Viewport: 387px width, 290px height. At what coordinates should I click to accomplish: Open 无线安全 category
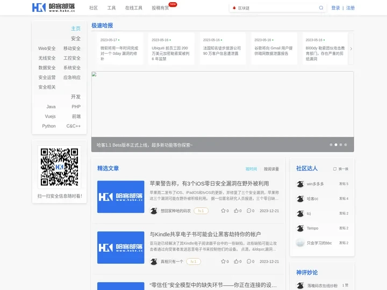[47, 58]
